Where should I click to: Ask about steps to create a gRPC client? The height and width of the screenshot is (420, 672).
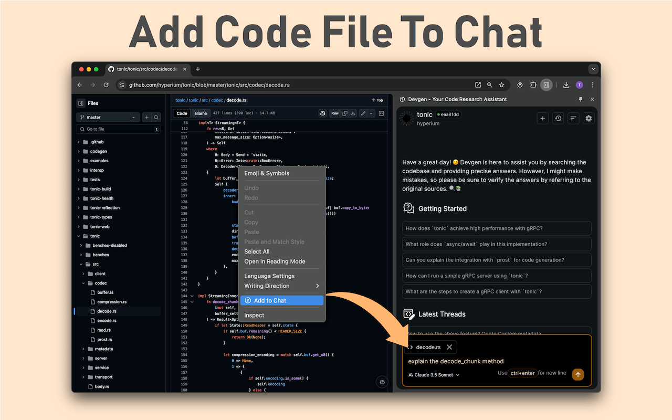click(497, 291)
